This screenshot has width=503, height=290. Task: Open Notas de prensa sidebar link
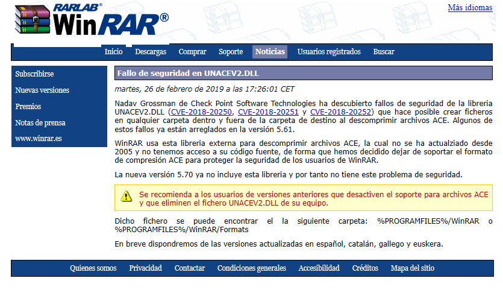[40, 122]
